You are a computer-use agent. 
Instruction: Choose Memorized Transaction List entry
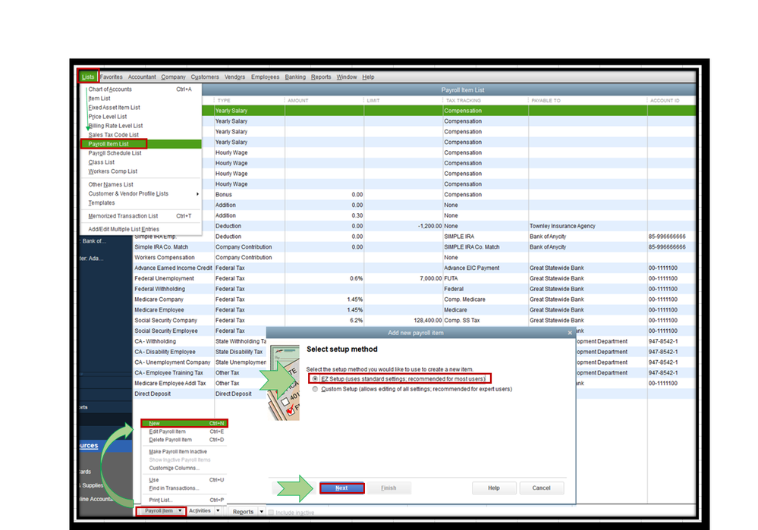click(140, 216)
